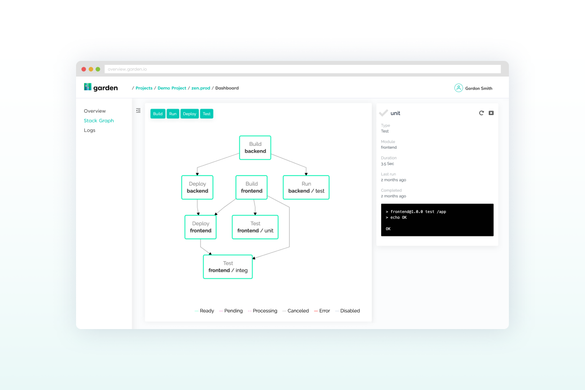Collapse the sidebar with the toggle icon
This screenshot has height=390, width=585.
(138, 111)
